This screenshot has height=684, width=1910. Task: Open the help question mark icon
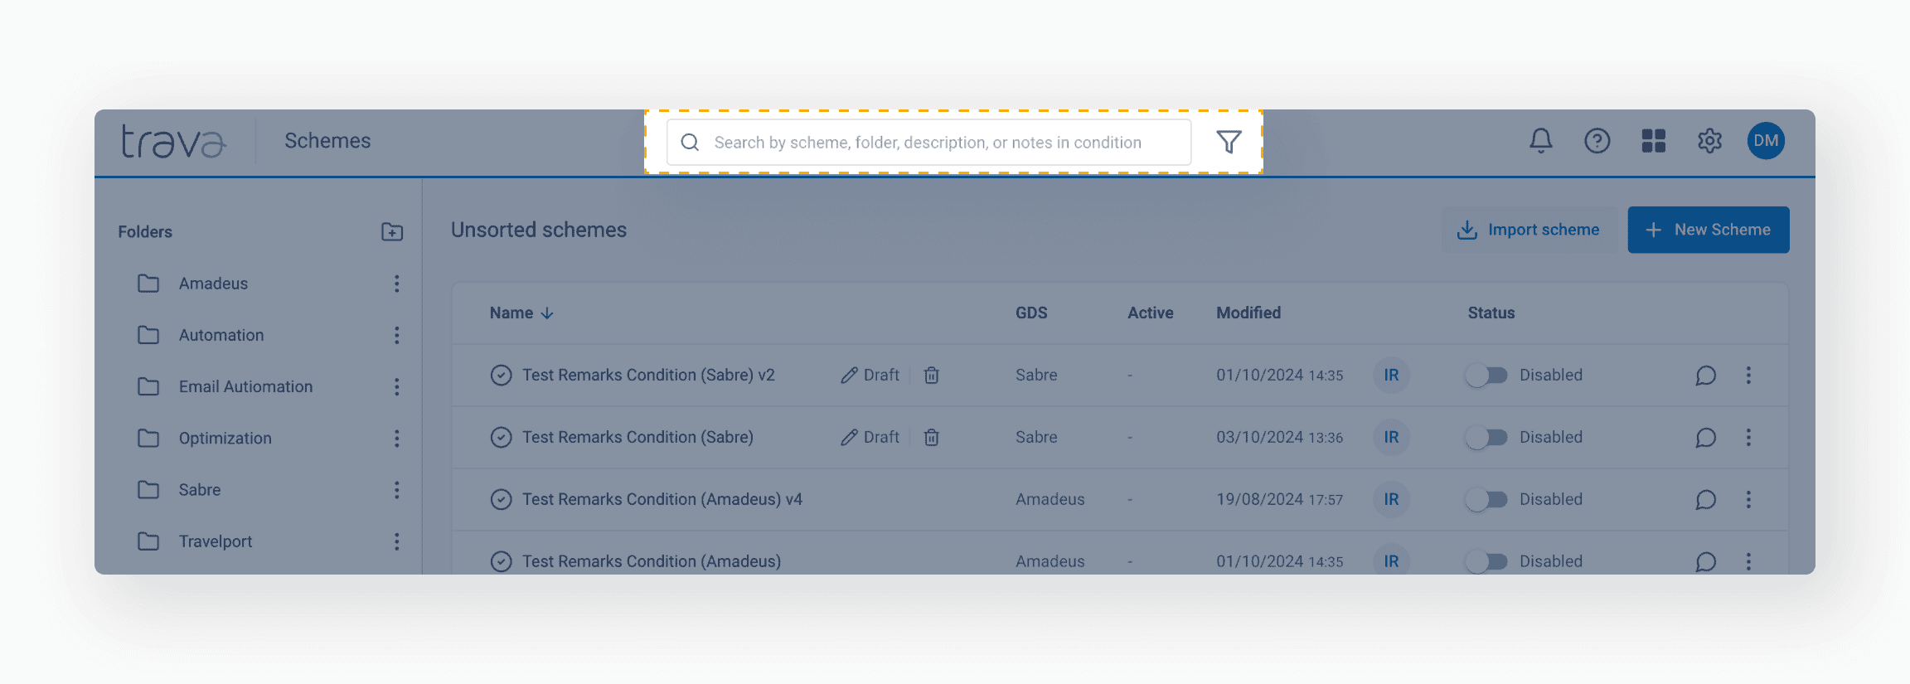pyautogui.click(x=1597, y=141)
